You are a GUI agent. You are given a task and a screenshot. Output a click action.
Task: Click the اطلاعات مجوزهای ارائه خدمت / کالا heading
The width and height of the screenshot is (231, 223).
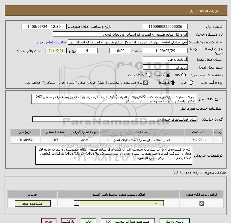(200, 173)
